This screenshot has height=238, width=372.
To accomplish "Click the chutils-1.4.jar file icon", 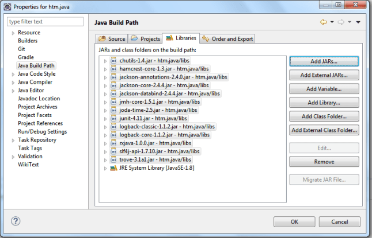I will (113, 60).
